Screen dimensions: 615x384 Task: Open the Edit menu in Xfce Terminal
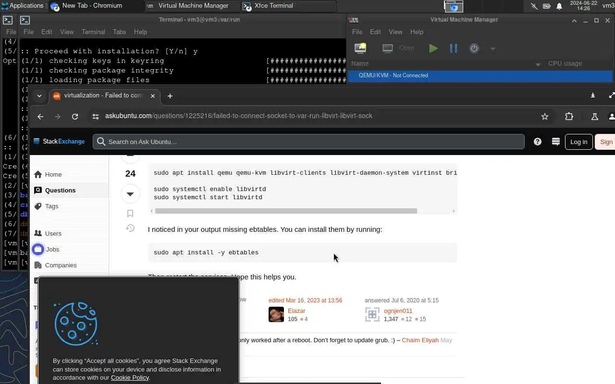pos(47,32)
